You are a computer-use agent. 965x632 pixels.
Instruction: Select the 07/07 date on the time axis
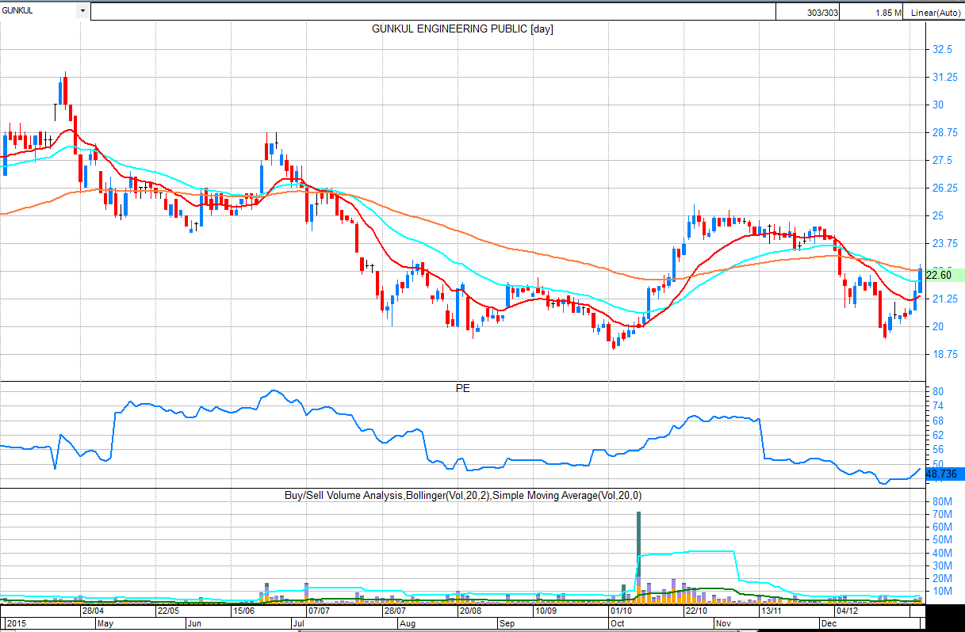319,611
